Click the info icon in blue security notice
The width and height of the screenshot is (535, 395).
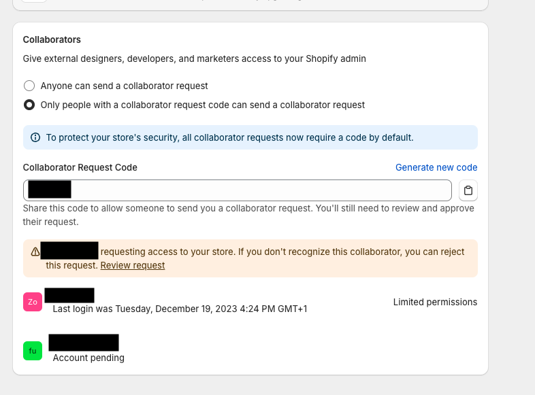[x=35, y=137]
